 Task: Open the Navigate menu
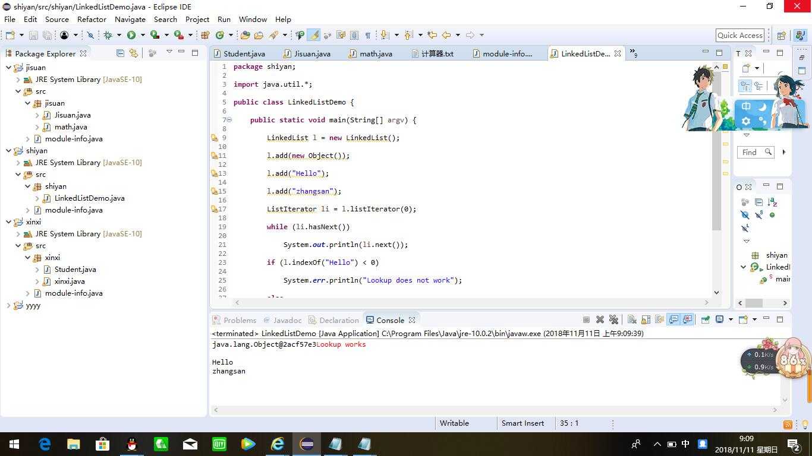pos(130,19)
